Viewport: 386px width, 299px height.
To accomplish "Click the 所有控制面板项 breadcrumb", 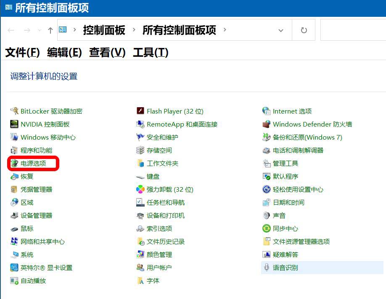I will click(179, 30).
